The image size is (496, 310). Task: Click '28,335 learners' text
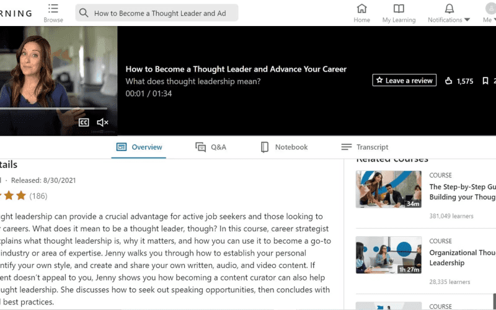(x=449, y=282)
